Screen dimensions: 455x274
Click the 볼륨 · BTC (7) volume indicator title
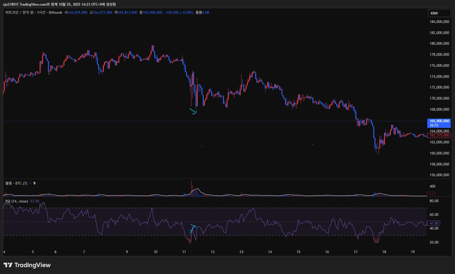pos(16,183)
